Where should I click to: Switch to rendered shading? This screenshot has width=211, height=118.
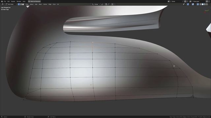(207, 4)
